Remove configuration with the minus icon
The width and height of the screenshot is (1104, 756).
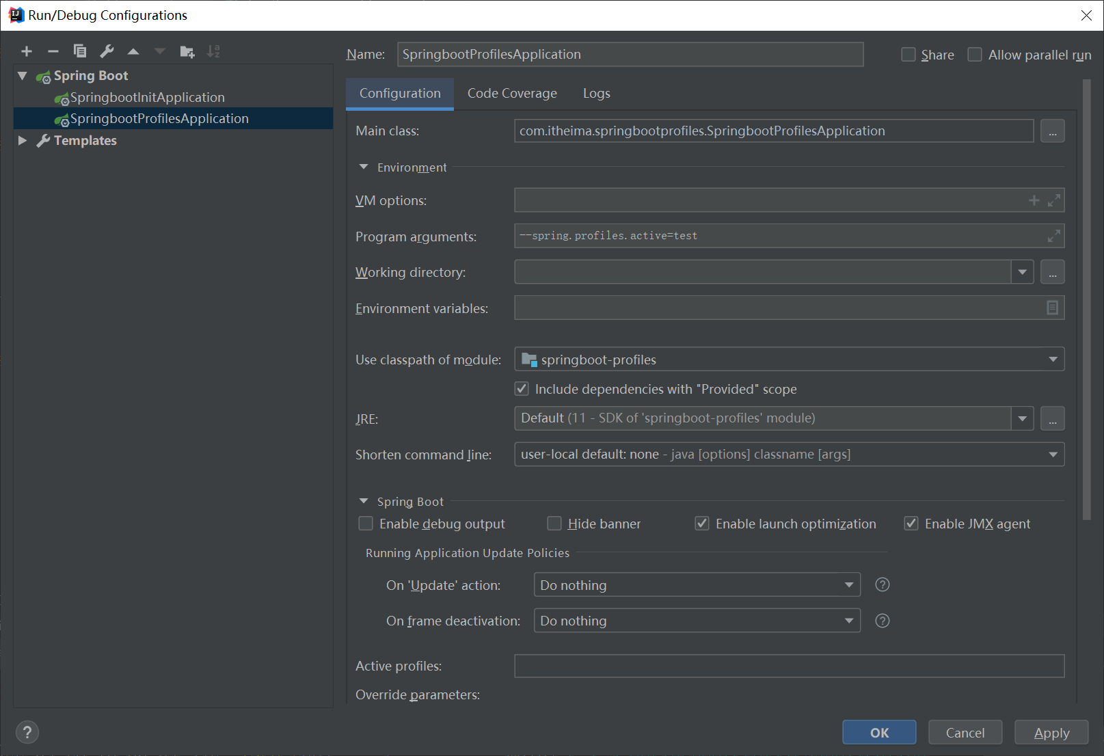[x=53, y=51]
